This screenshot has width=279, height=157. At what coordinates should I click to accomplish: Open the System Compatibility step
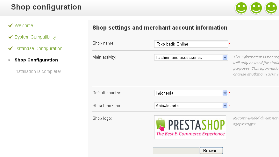(35, 37)
